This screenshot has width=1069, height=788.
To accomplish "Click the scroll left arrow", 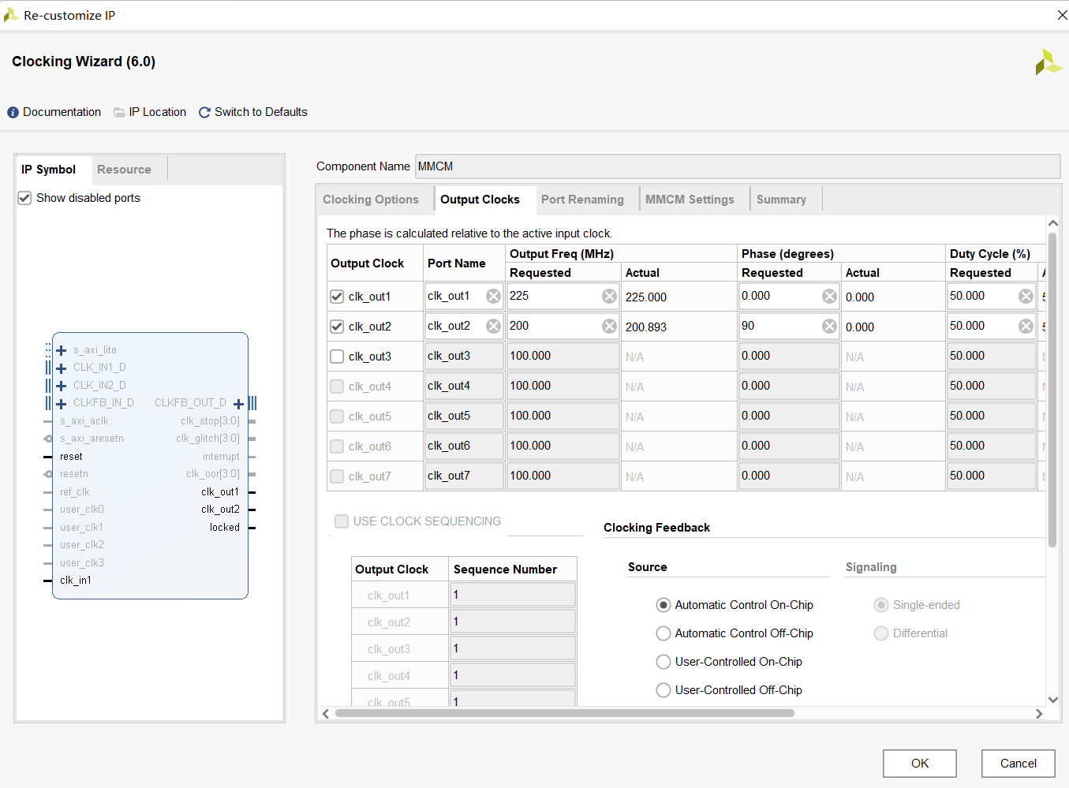I will pos(326,713).
